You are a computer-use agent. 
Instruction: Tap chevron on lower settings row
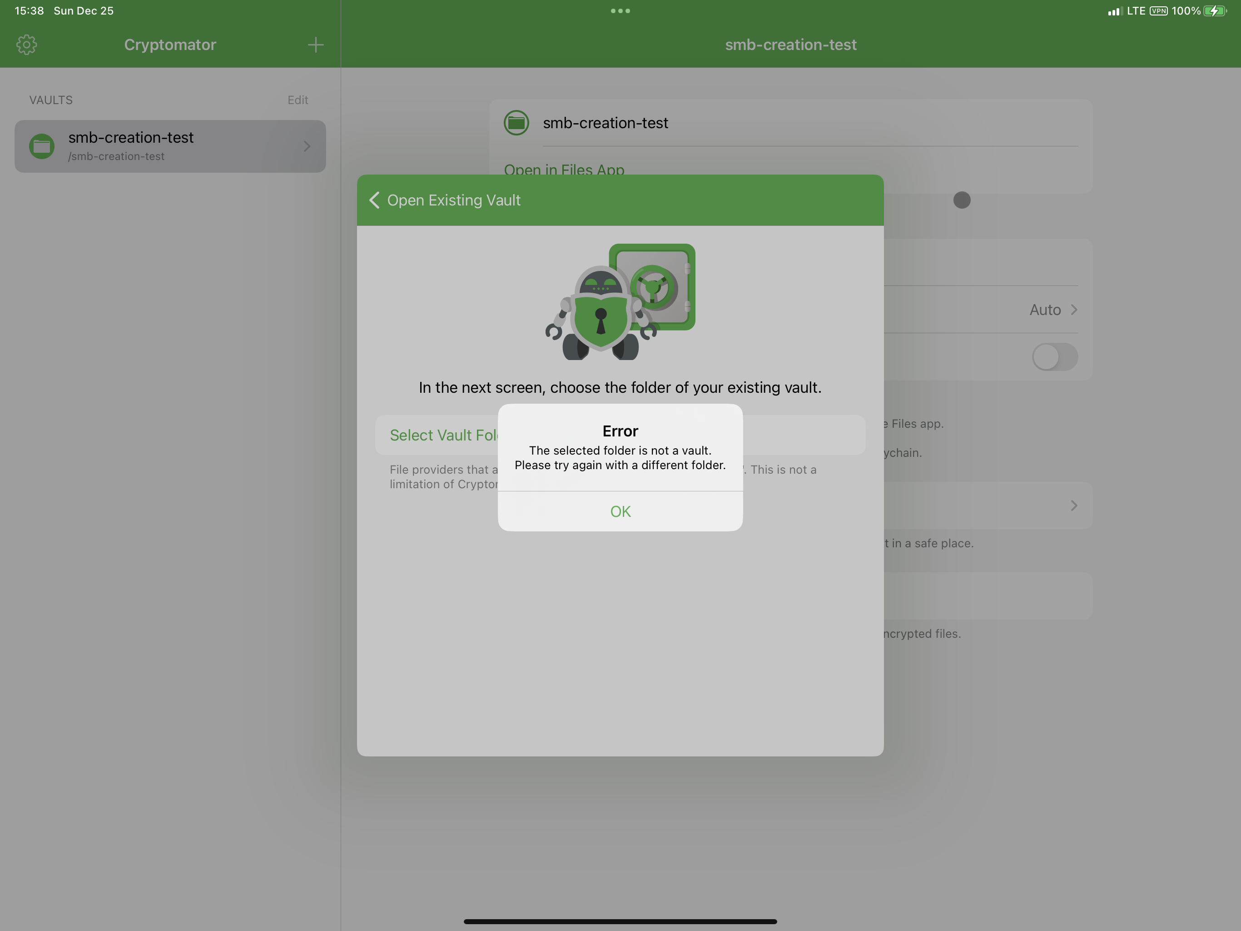(x=1073, y=506)
